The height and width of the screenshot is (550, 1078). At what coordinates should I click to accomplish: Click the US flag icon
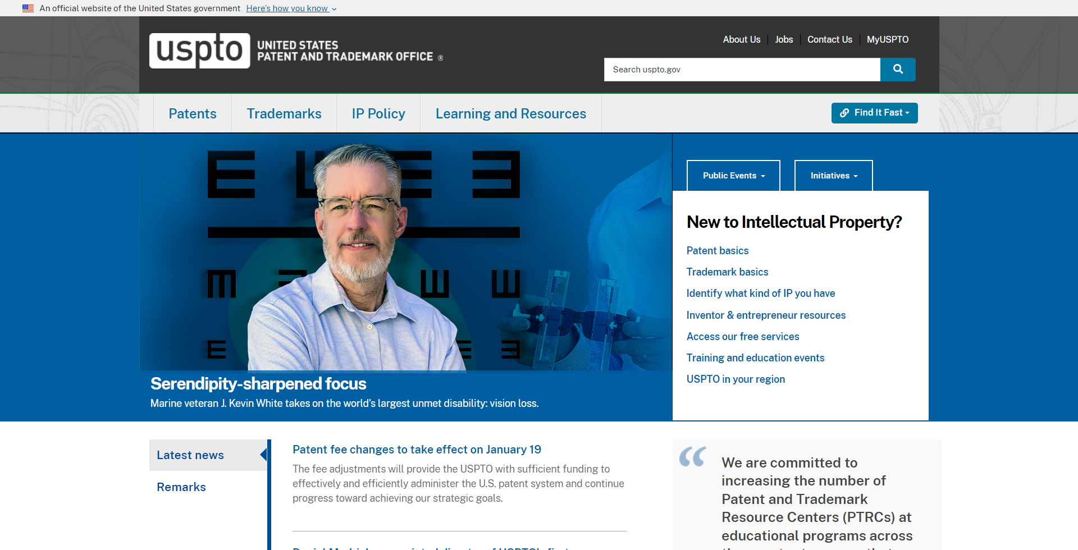coord(28,8)
